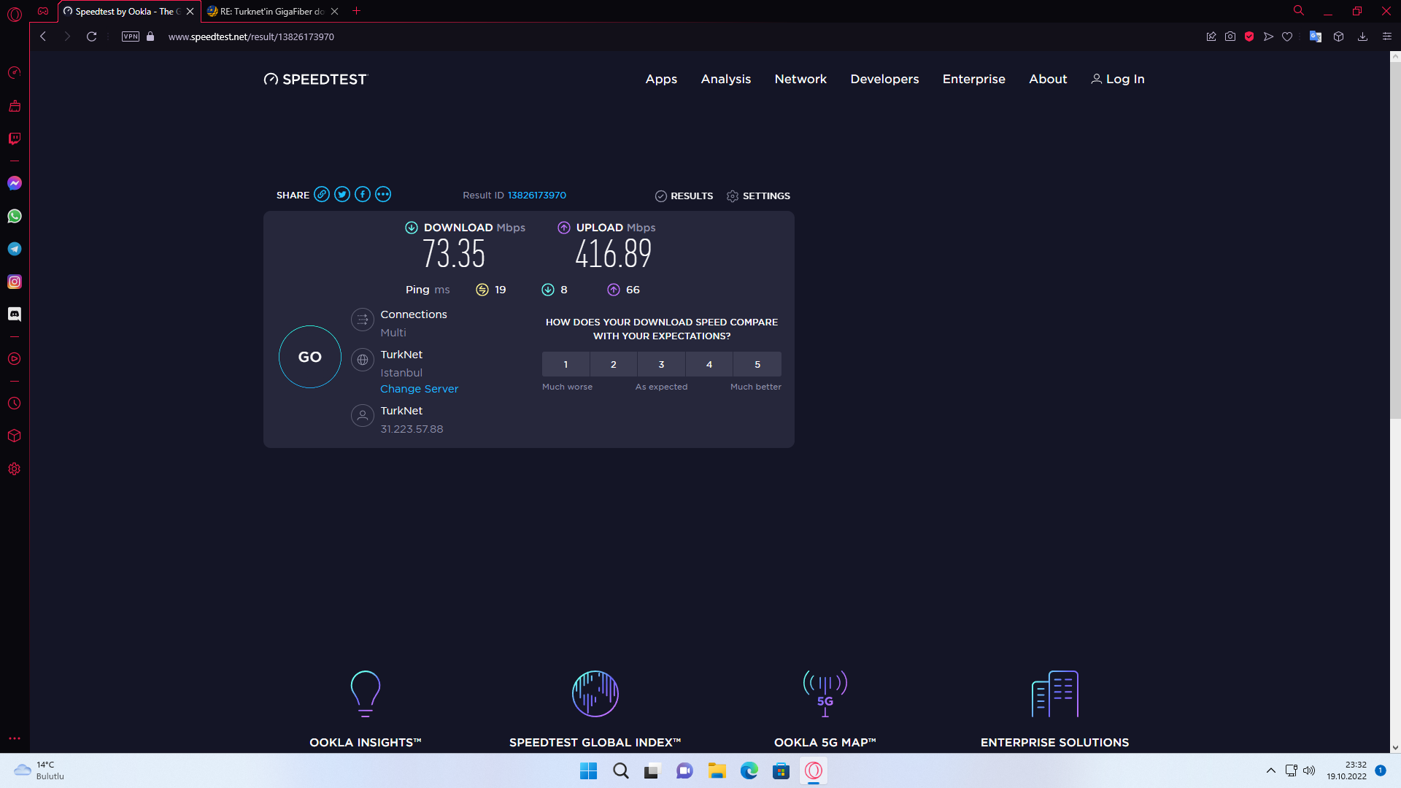The height and width of the screenshot is (788, 1401).
Task: Click the Change Server link
Action: click(x=420, y=389)
